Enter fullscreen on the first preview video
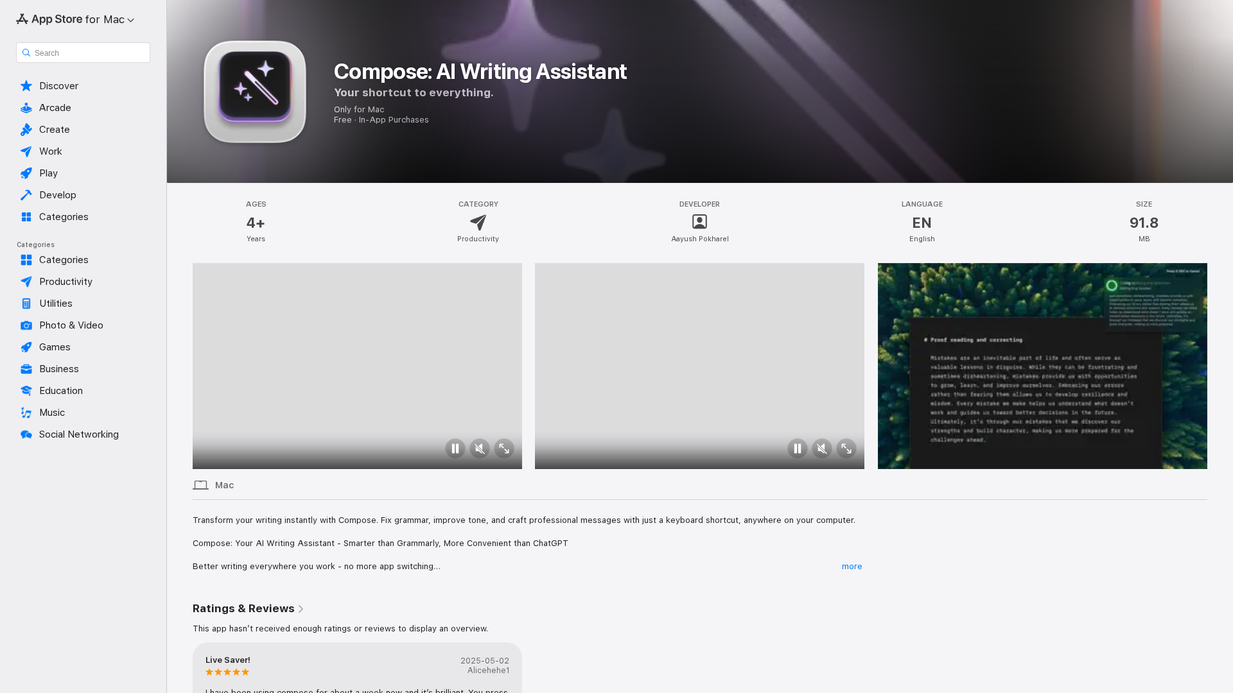This screenshot has height=693, width=1233. click(503, 449)
